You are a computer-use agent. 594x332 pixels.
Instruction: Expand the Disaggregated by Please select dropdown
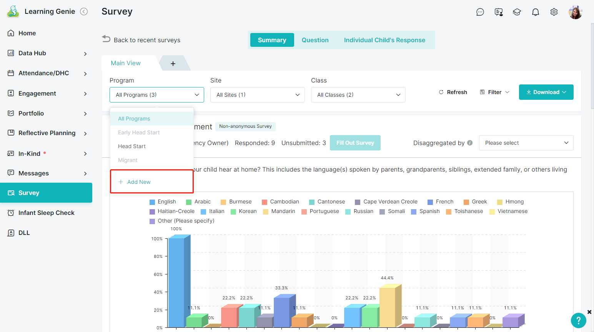pos(526,143)
